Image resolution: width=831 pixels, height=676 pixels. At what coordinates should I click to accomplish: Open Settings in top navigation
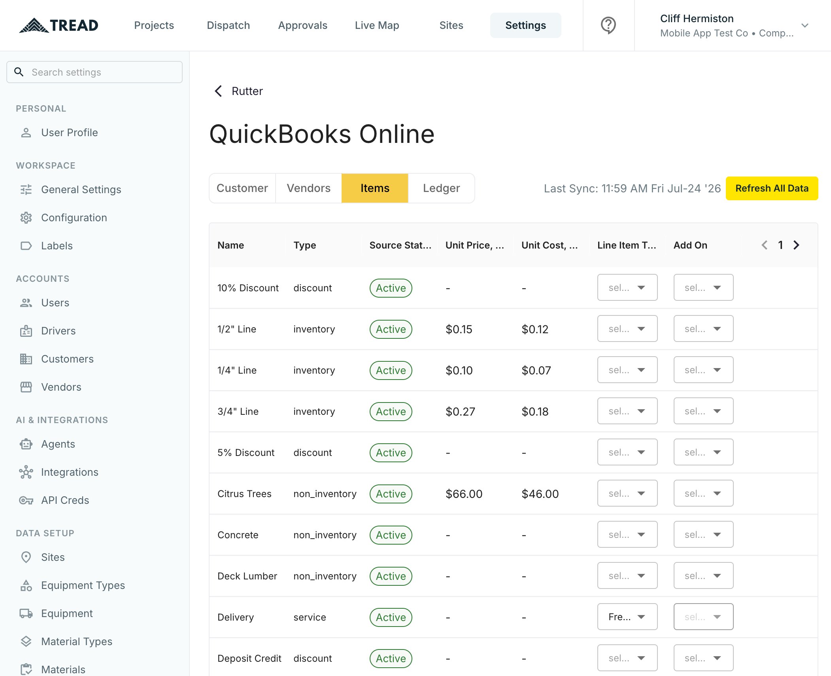[x=526, y=25]
